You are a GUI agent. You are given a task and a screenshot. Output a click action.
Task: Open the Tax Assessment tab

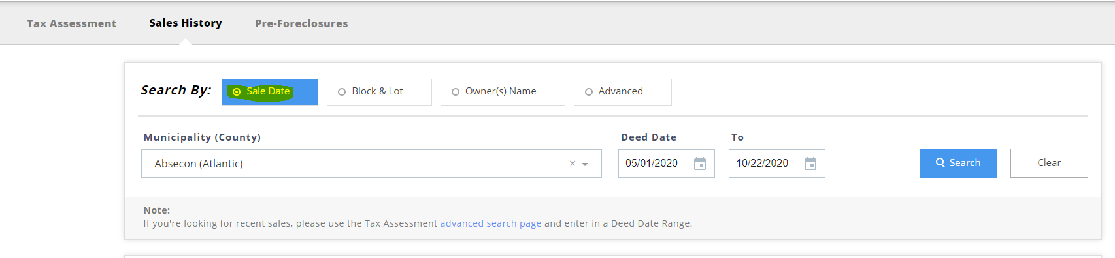71,23
